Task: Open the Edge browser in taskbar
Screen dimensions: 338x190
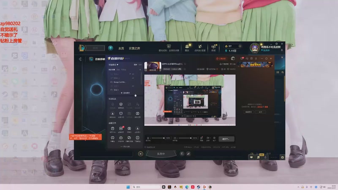Action: [187, 187]
